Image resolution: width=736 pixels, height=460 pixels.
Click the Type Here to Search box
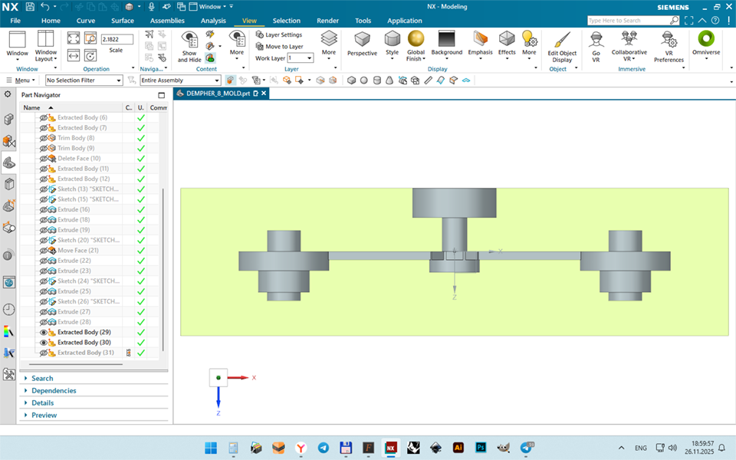pos(629,20)
